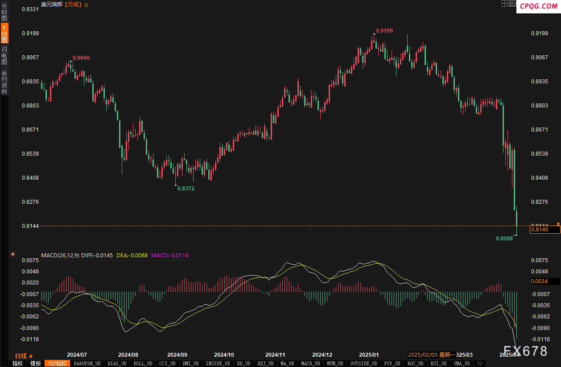This screenshot has height=367, width=561.
Task: Click the 0.8372 low price marker
Action: 186,189
